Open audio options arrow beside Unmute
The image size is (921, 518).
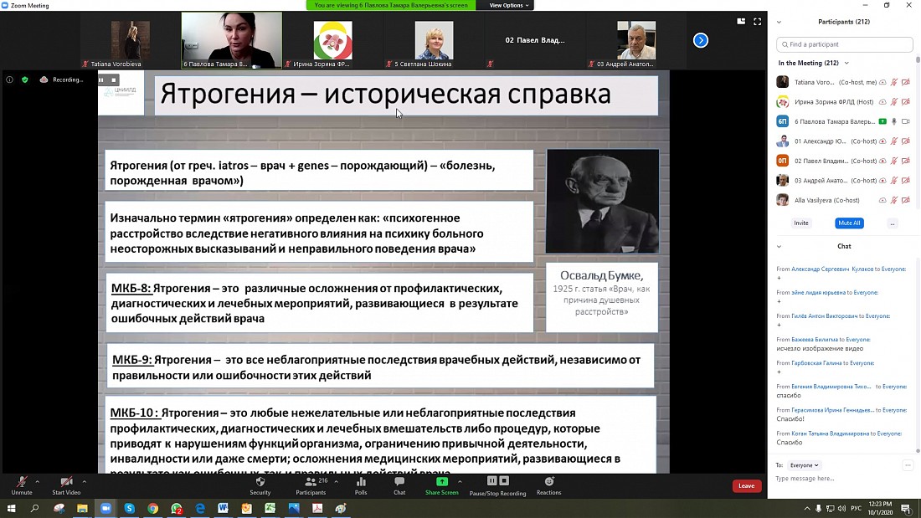point(38,481)
